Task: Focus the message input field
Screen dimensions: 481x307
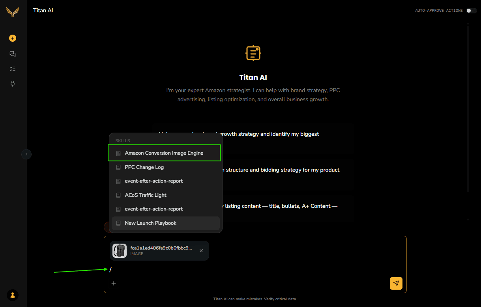Action: [x=255, y=270]
